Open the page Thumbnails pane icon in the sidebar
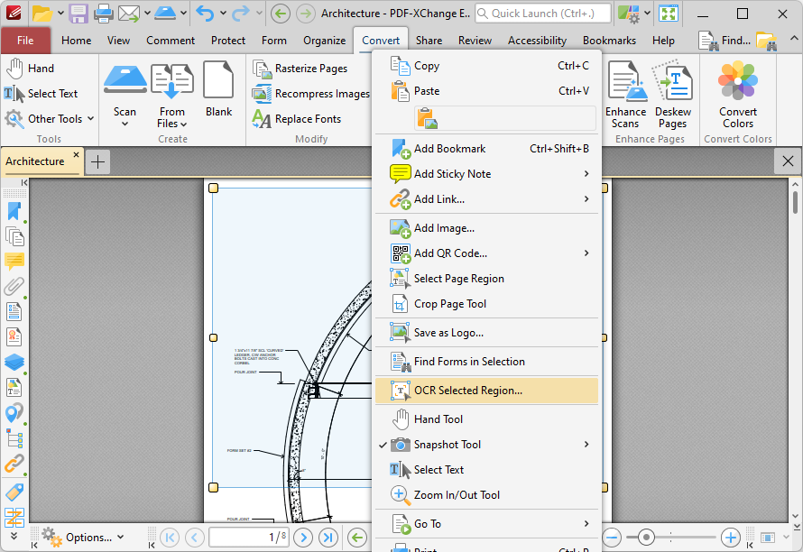The height and width of the screenshot is (552, 803). click(x=14, y=236)
